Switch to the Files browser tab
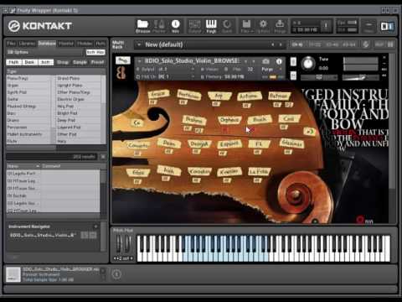 11,44
